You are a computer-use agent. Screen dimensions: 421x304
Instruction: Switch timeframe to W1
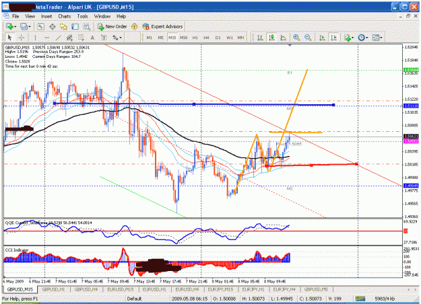coord(230,38)
